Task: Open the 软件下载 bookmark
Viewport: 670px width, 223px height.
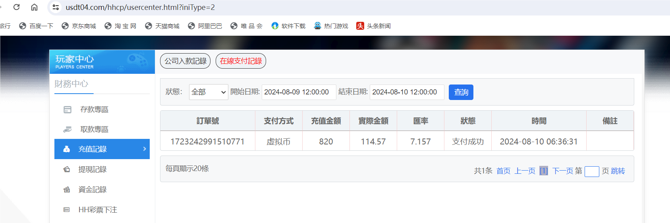Action: tap(288, 26)
